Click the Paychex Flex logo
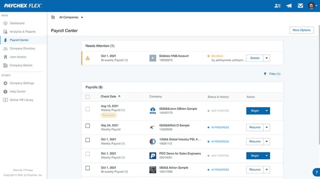320x179 pixels. pyautogui.click(x=23, y=6)
